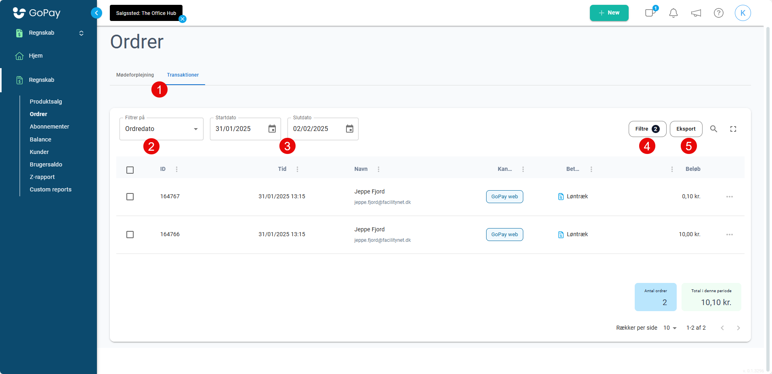Open the Filtrer på Ordredato dropdown
Screen dimensions: 772x374
coord(162,129)
